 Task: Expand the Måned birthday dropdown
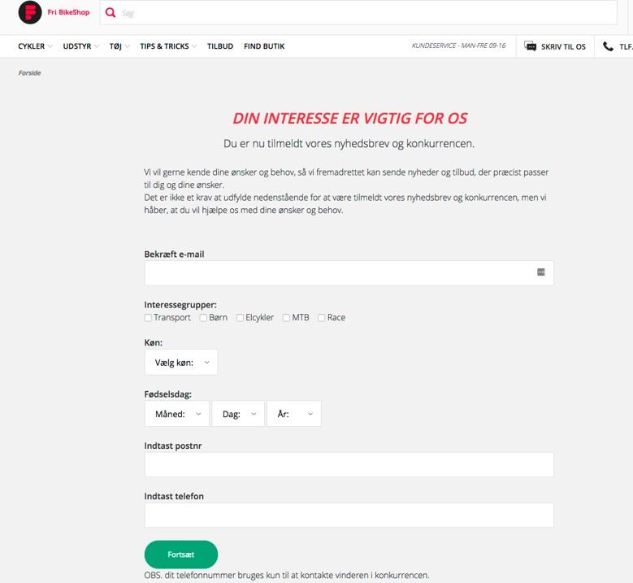[x=177, y=414]
